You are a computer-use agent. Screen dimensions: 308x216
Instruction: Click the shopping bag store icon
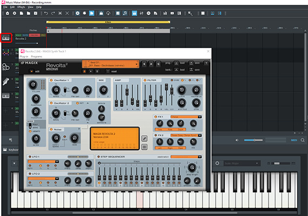(x=101, y=13)
